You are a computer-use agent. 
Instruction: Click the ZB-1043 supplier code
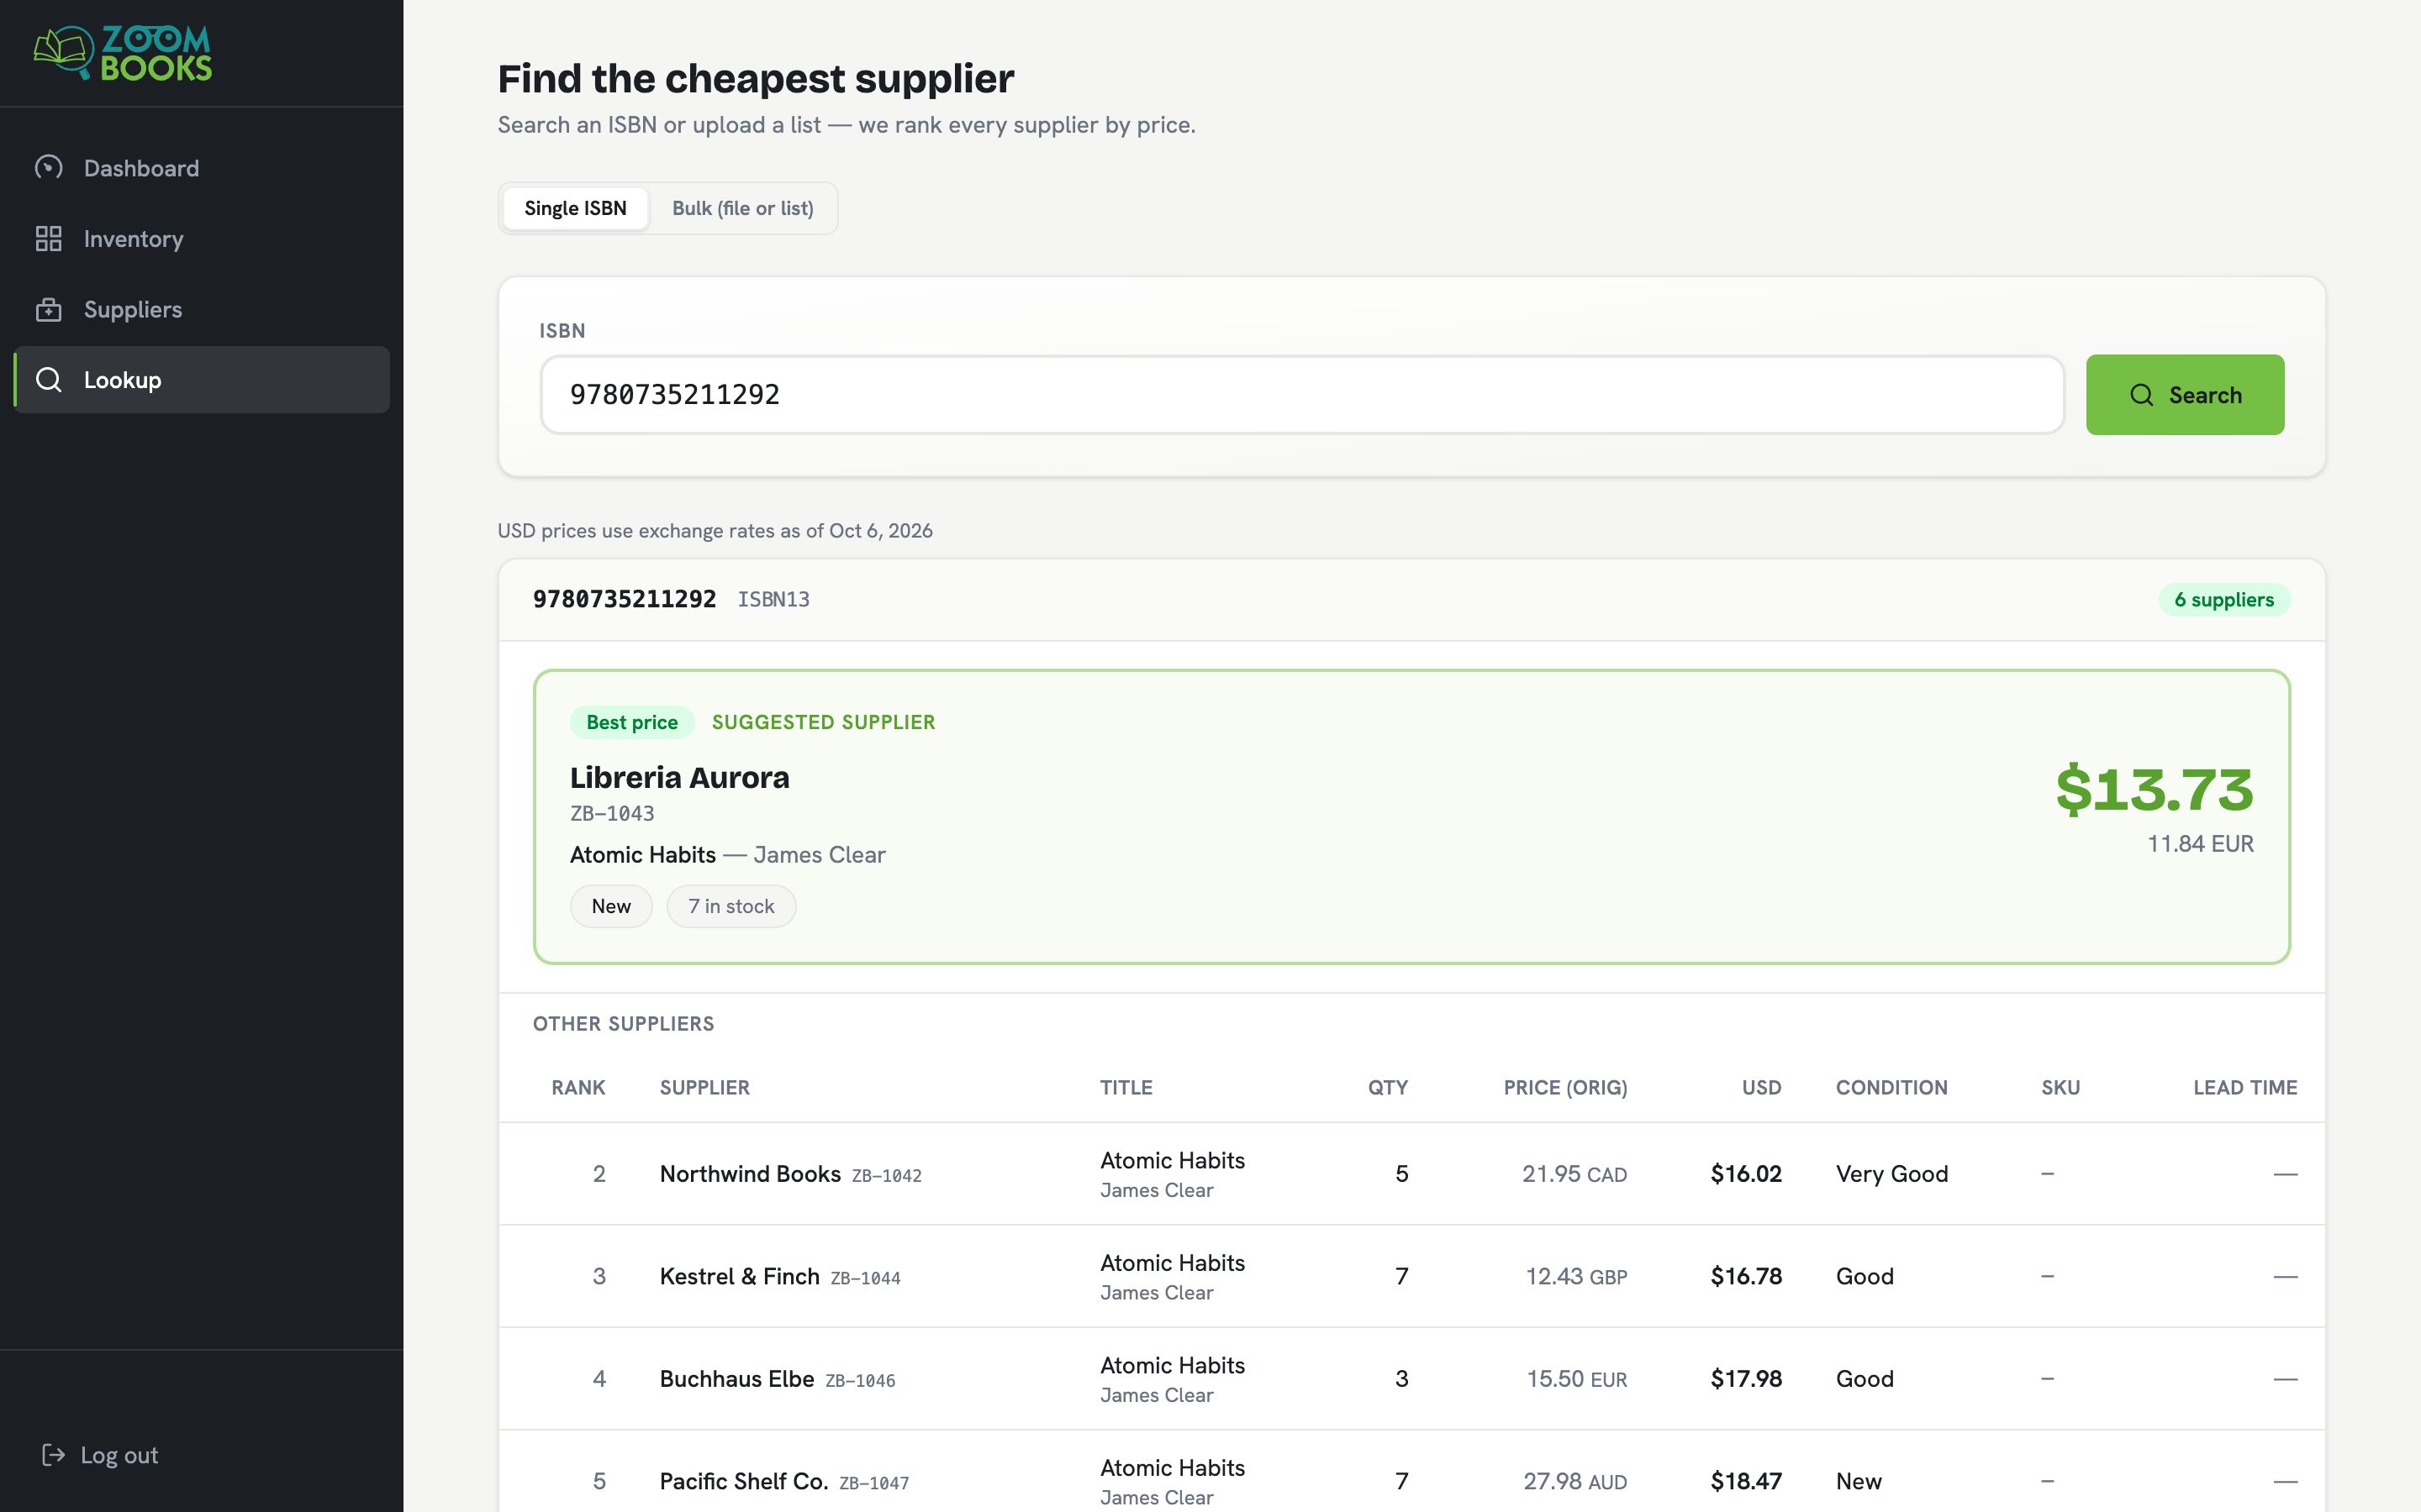tap(612, 814)
